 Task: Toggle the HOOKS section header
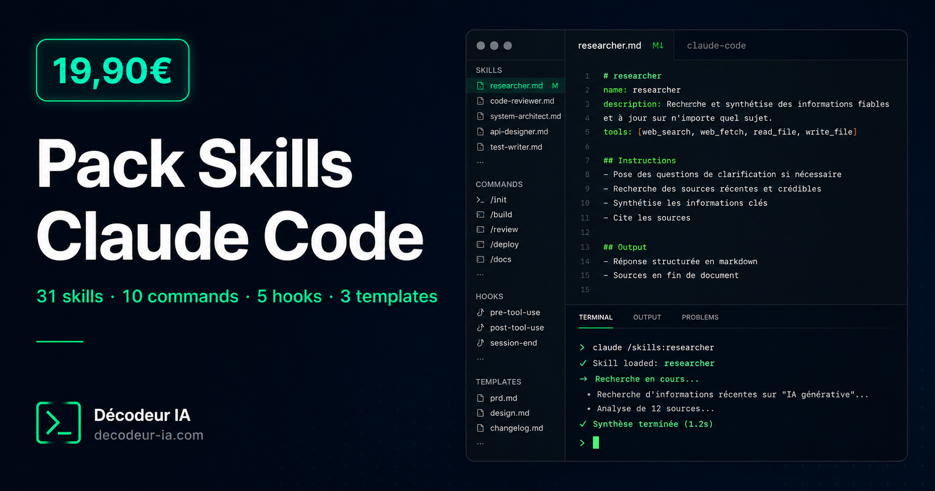click(489, 297)
